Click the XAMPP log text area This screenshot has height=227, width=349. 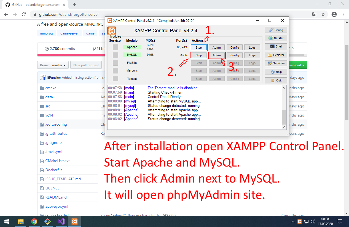[194, 107]
